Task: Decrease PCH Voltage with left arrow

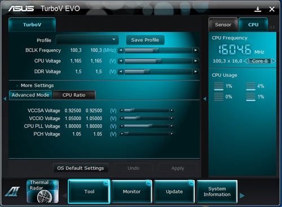Action: pyautogui.click(x=122, y=134)
